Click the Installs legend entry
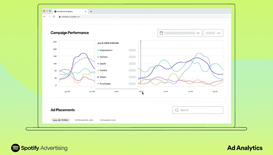Screen dimensions: 273x155 point(102,70)
